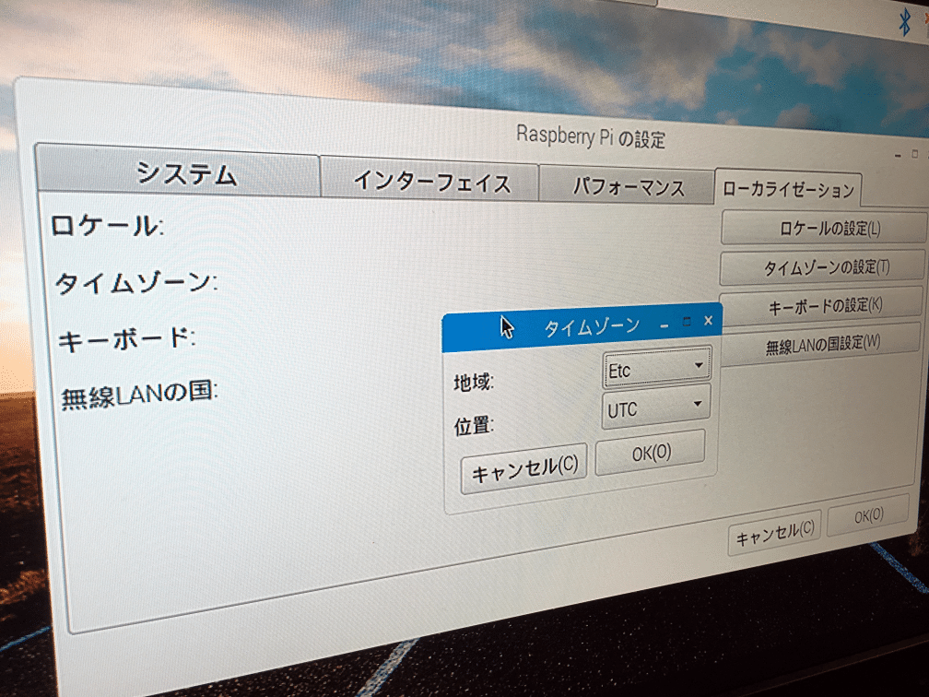Open the インターフェイス tab
The image size is (929, 697).
430,180
